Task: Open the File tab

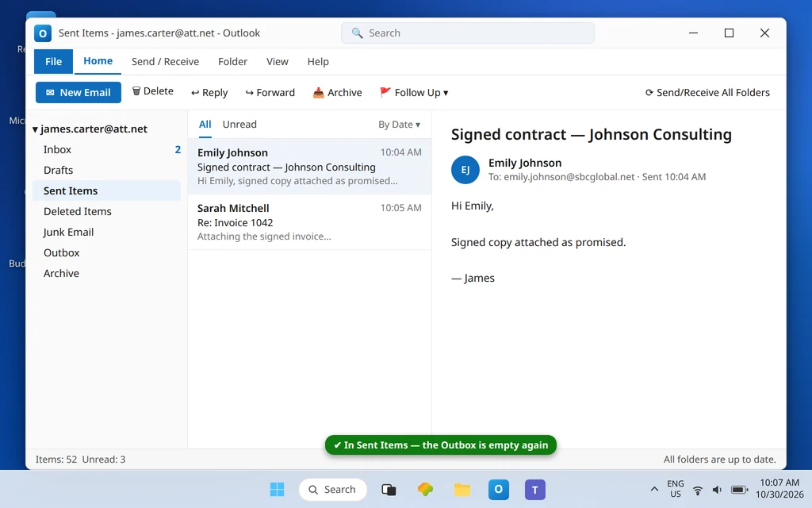Action: [53, 62]
